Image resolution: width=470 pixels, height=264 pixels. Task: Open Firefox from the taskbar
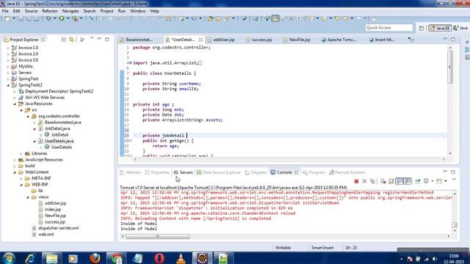tap(95, 258)
